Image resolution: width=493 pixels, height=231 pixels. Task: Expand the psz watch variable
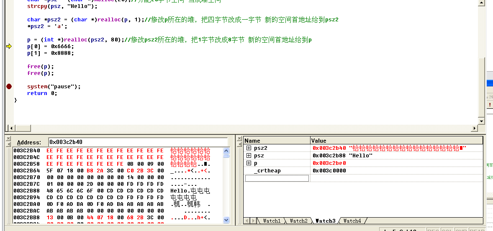tap(249, 156)
